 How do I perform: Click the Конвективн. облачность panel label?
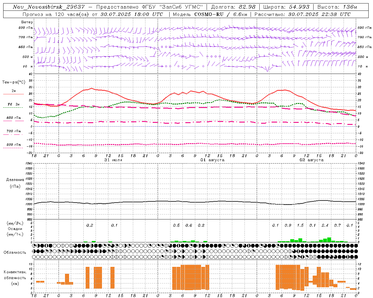pos(15,278)
